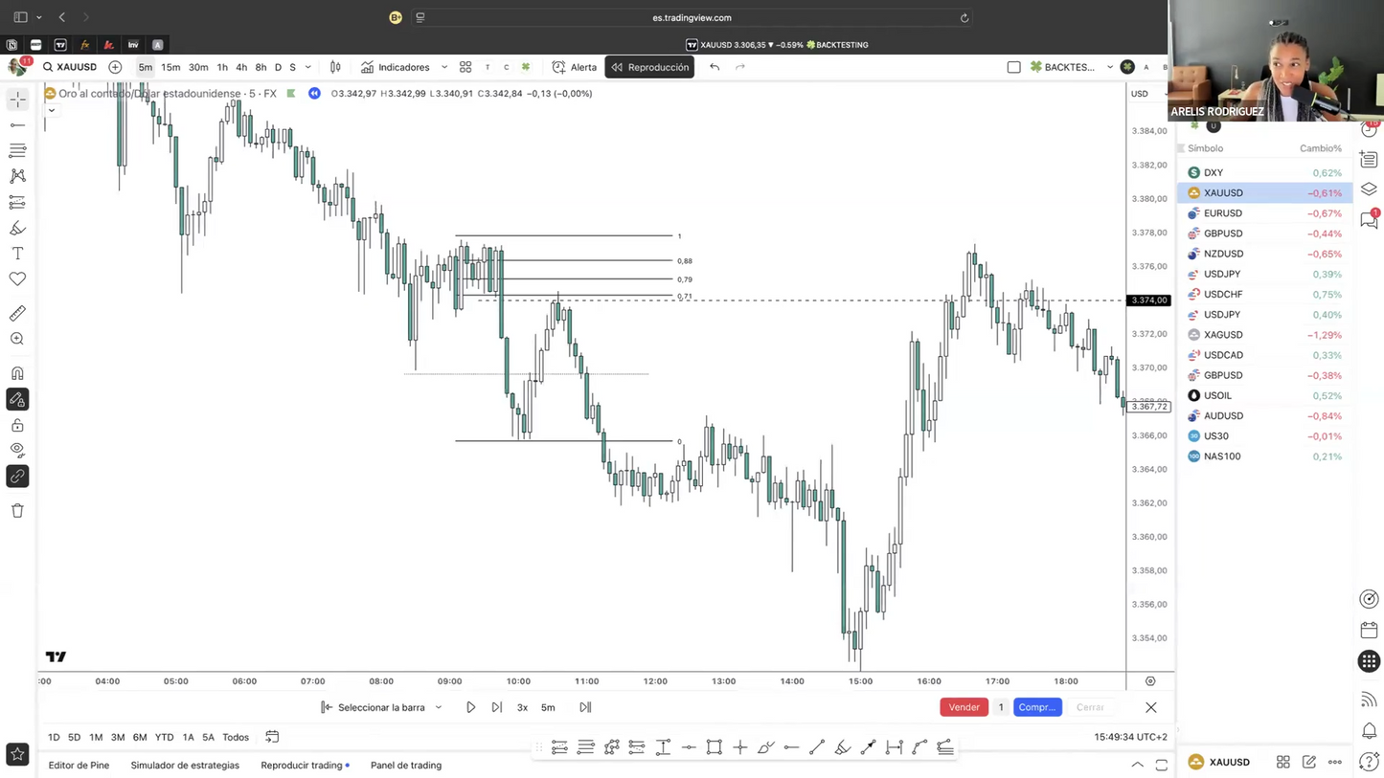Select the trend line drawing tool
Screen dimensions: 1384x778
pos(17,124)
